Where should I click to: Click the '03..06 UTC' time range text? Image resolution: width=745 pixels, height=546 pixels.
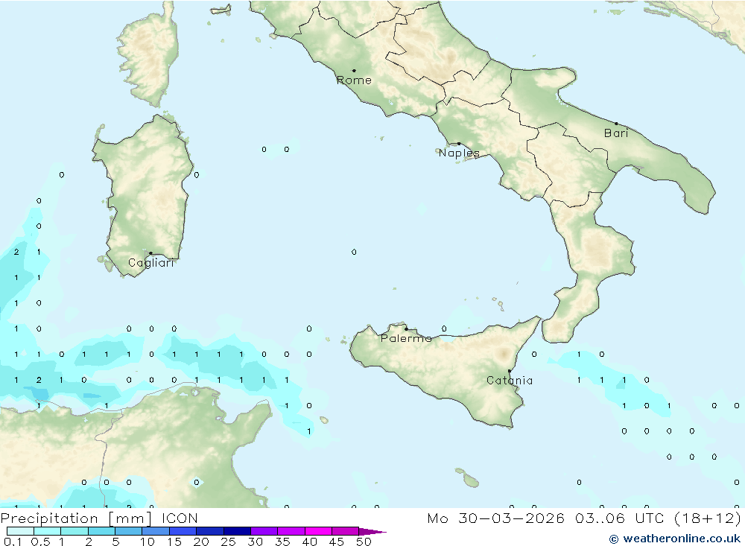[x=619, y=518]
